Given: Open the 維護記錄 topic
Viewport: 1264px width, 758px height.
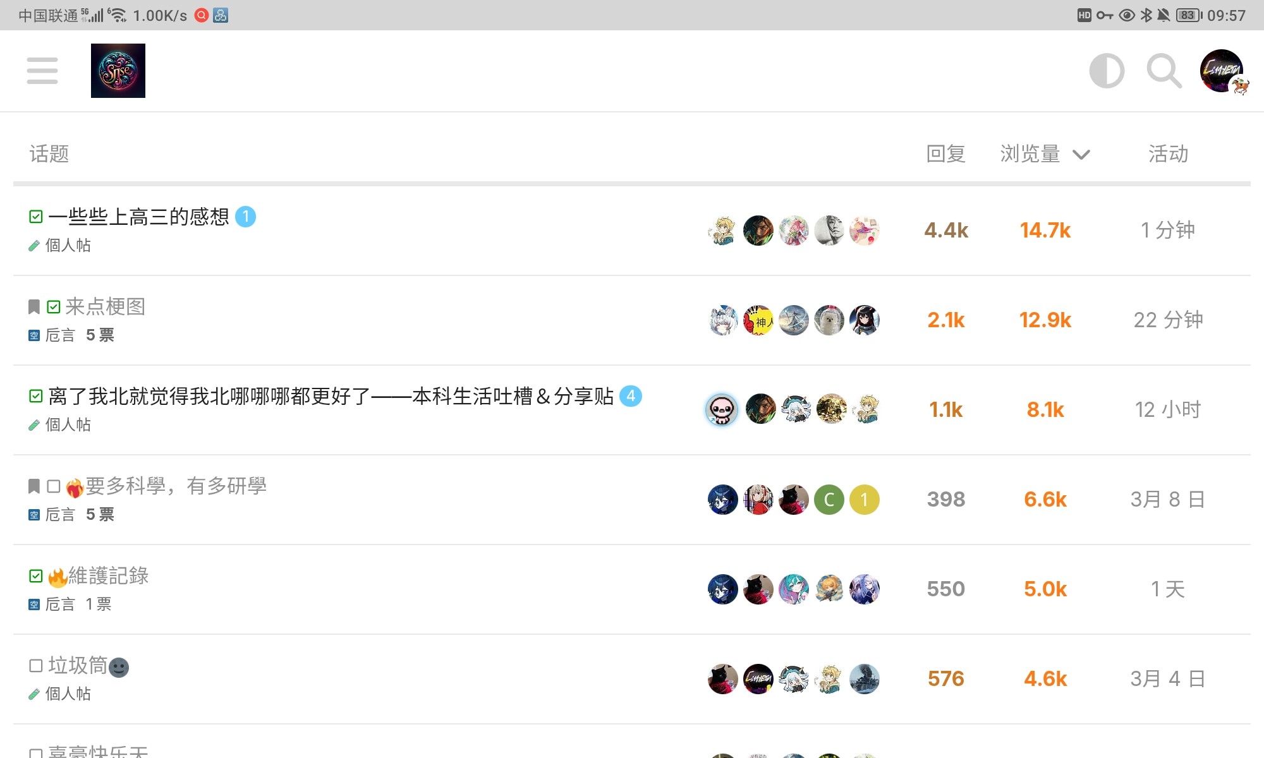Looking at the screenshot, I should [x=108, y=575].
